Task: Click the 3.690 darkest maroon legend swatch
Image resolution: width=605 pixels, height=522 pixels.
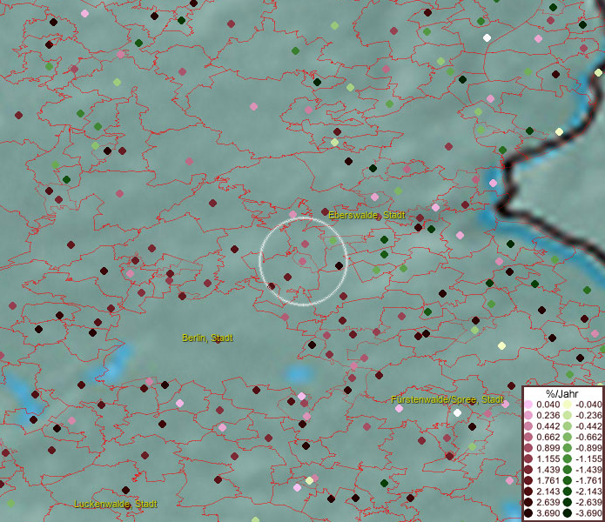Action: (x=528, y=514)
